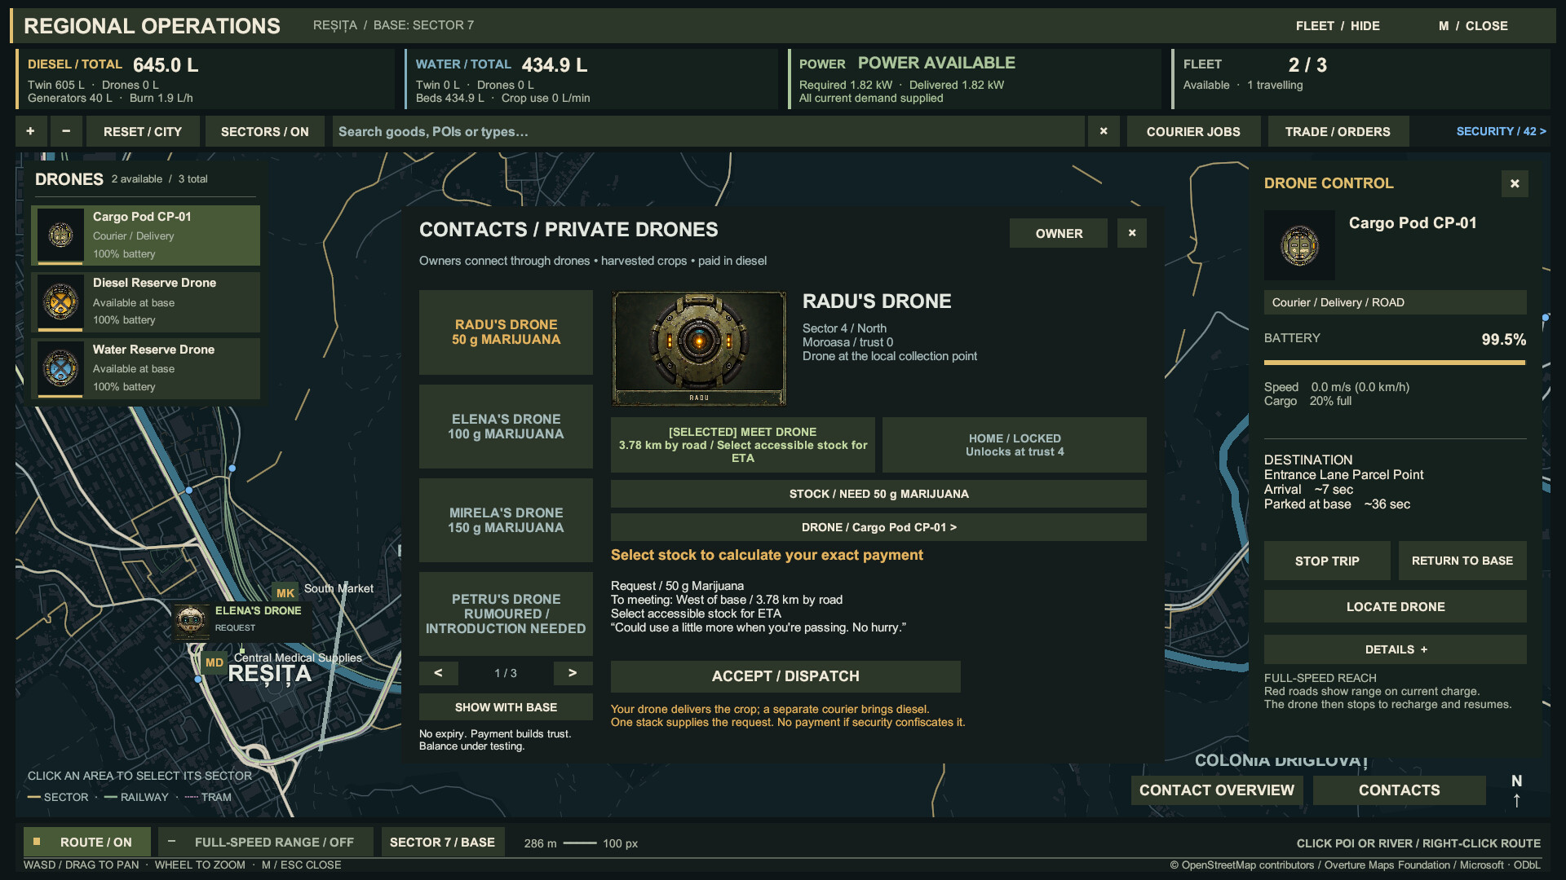
Task: Close the Drone Control panel
Action: click(x=1515, y=183)
